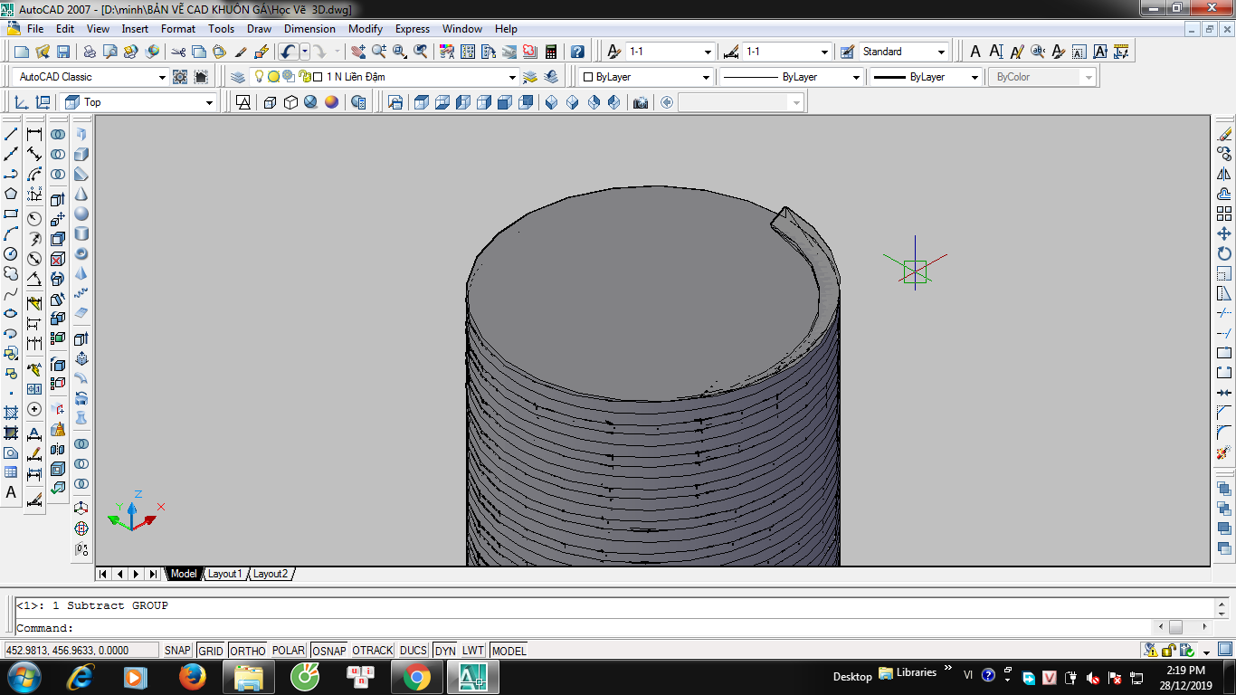Toggle OTRACK in status bar
This screenshot has height=695, width=1236.
(373, 651)
